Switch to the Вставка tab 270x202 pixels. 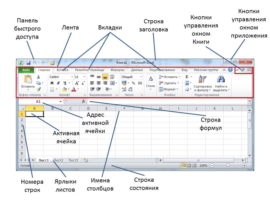coord(62,70)
